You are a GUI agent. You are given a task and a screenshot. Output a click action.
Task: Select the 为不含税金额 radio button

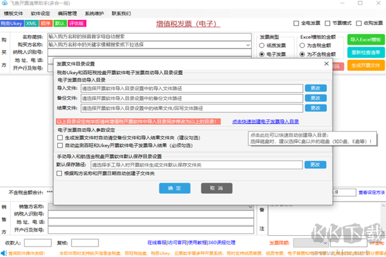302,54
